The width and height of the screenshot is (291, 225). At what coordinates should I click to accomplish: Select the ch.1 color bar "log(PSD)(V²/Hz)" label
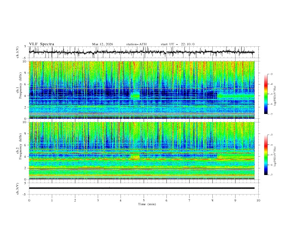(x=275, y=96)
